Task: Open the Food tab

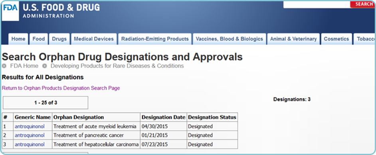Action: (x=39, y=39)
